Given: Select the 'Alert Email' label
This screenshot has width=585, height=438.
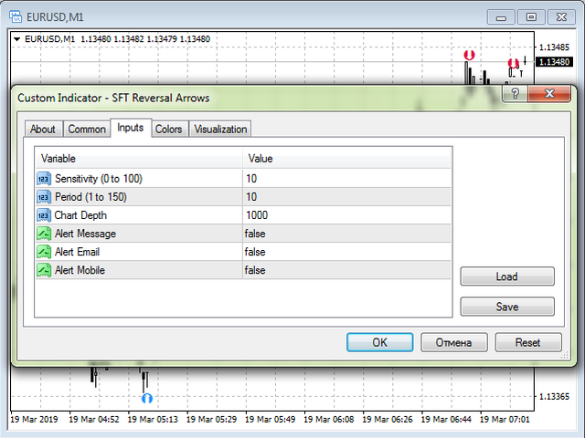Looking at the screenshot, I should [x=77, y=252].
